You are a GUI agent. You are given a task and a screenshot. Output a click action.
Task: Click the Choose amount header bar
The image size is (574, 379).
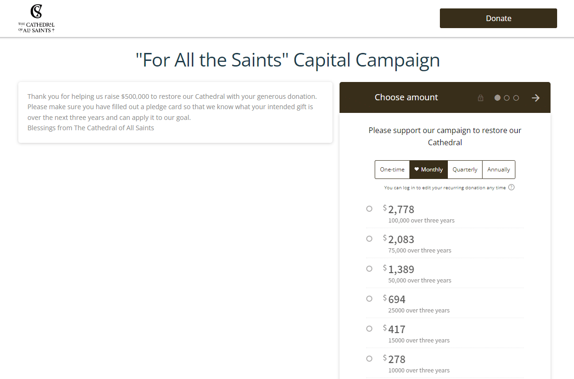coord(406,97)
